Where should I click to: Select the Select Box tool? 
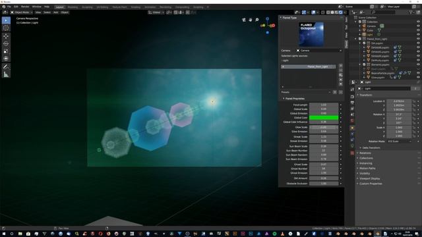pos(6,20)
